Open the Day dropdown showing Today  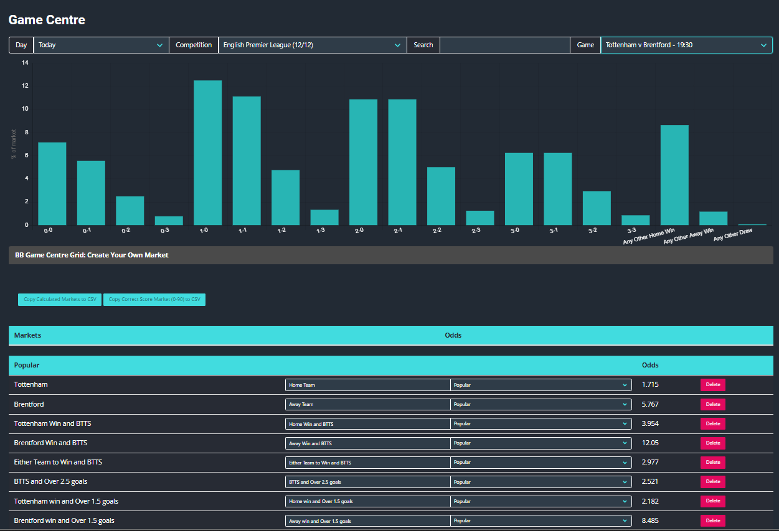[x=100, y=45]
